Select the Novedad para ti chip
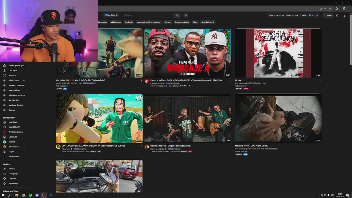 click(x=208, y=22)
